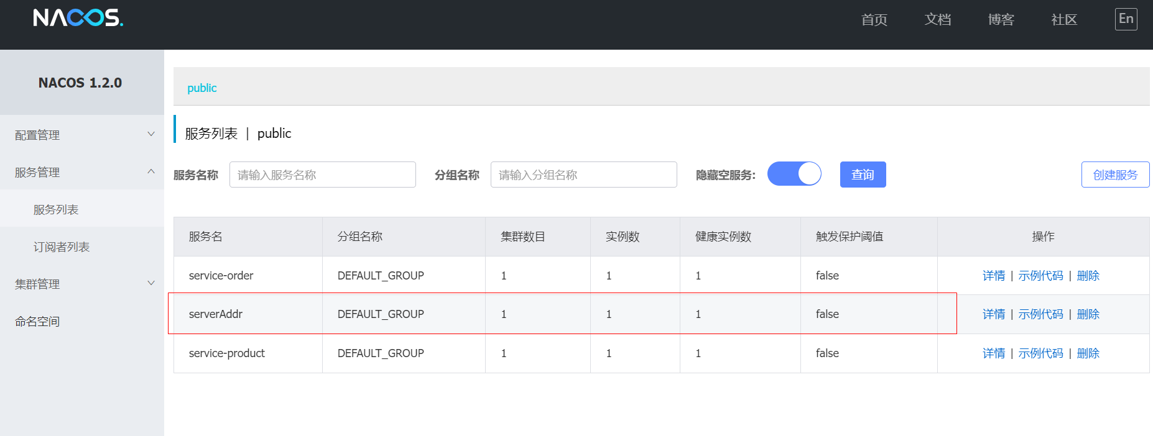The image size is (1153, 436).
Task: Click the 创建服务 button
Action: pyautogui.click(x=1115, y=175)
